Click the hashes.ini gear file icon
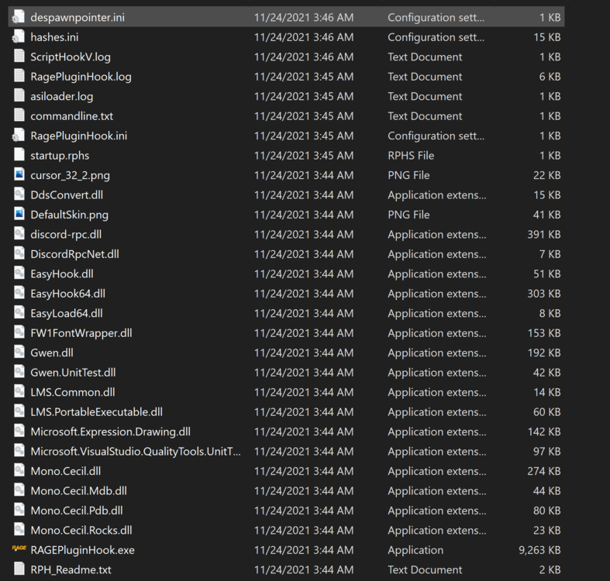Screen dimensions: 610x581 (x=19, y=37)
